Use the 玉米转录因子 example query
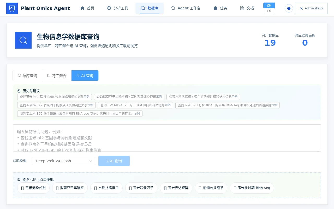The height and width of the screenshot is (209, 334). tap(141, 188)
